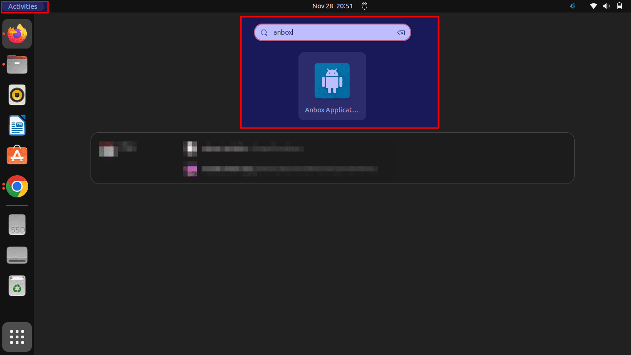Open the Trash recycle bin icon

click(x=17, y=286)
